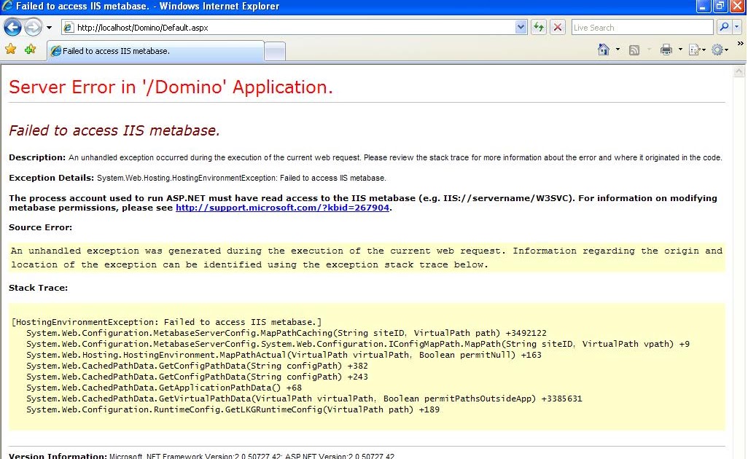Open a new blank tab

pos(275,52)
